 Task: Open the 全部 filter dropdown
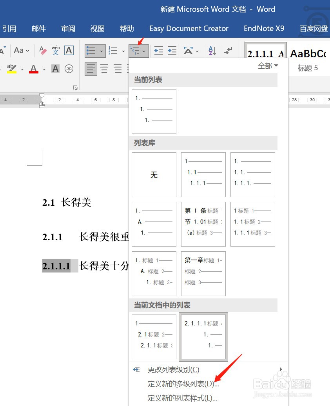[268, 66]
